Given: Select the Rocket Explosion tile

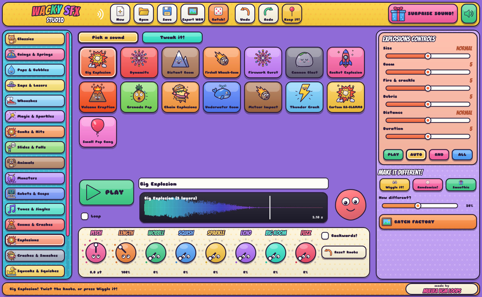Looking at the screenshot, I should click(x=346, y=62).
